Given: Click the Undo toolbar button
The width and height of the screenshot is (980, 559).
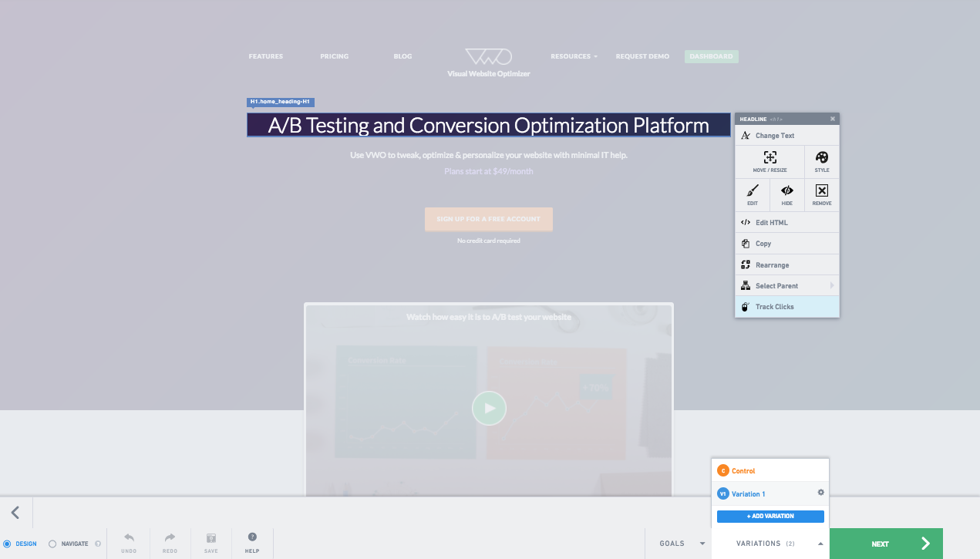Looking at the screenshot, I should pos(129,543).
